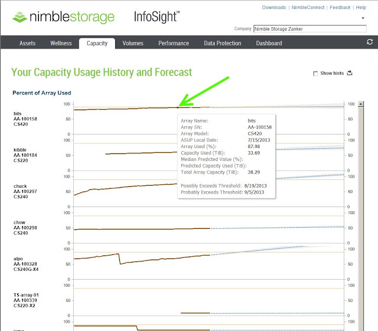
Task: Open the small dropdown arrow under Help
Action: 363,18
